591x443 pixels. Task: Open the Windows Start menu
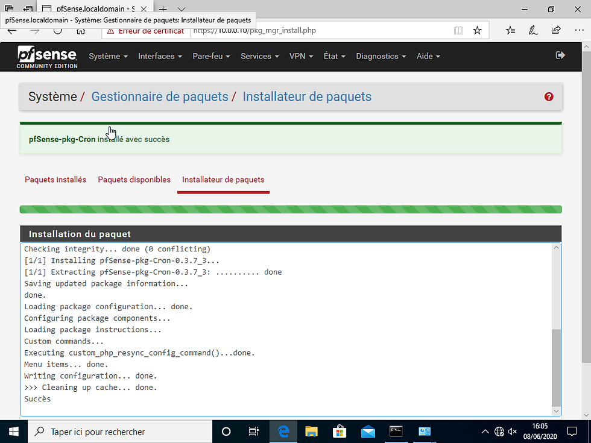point(13,432)
